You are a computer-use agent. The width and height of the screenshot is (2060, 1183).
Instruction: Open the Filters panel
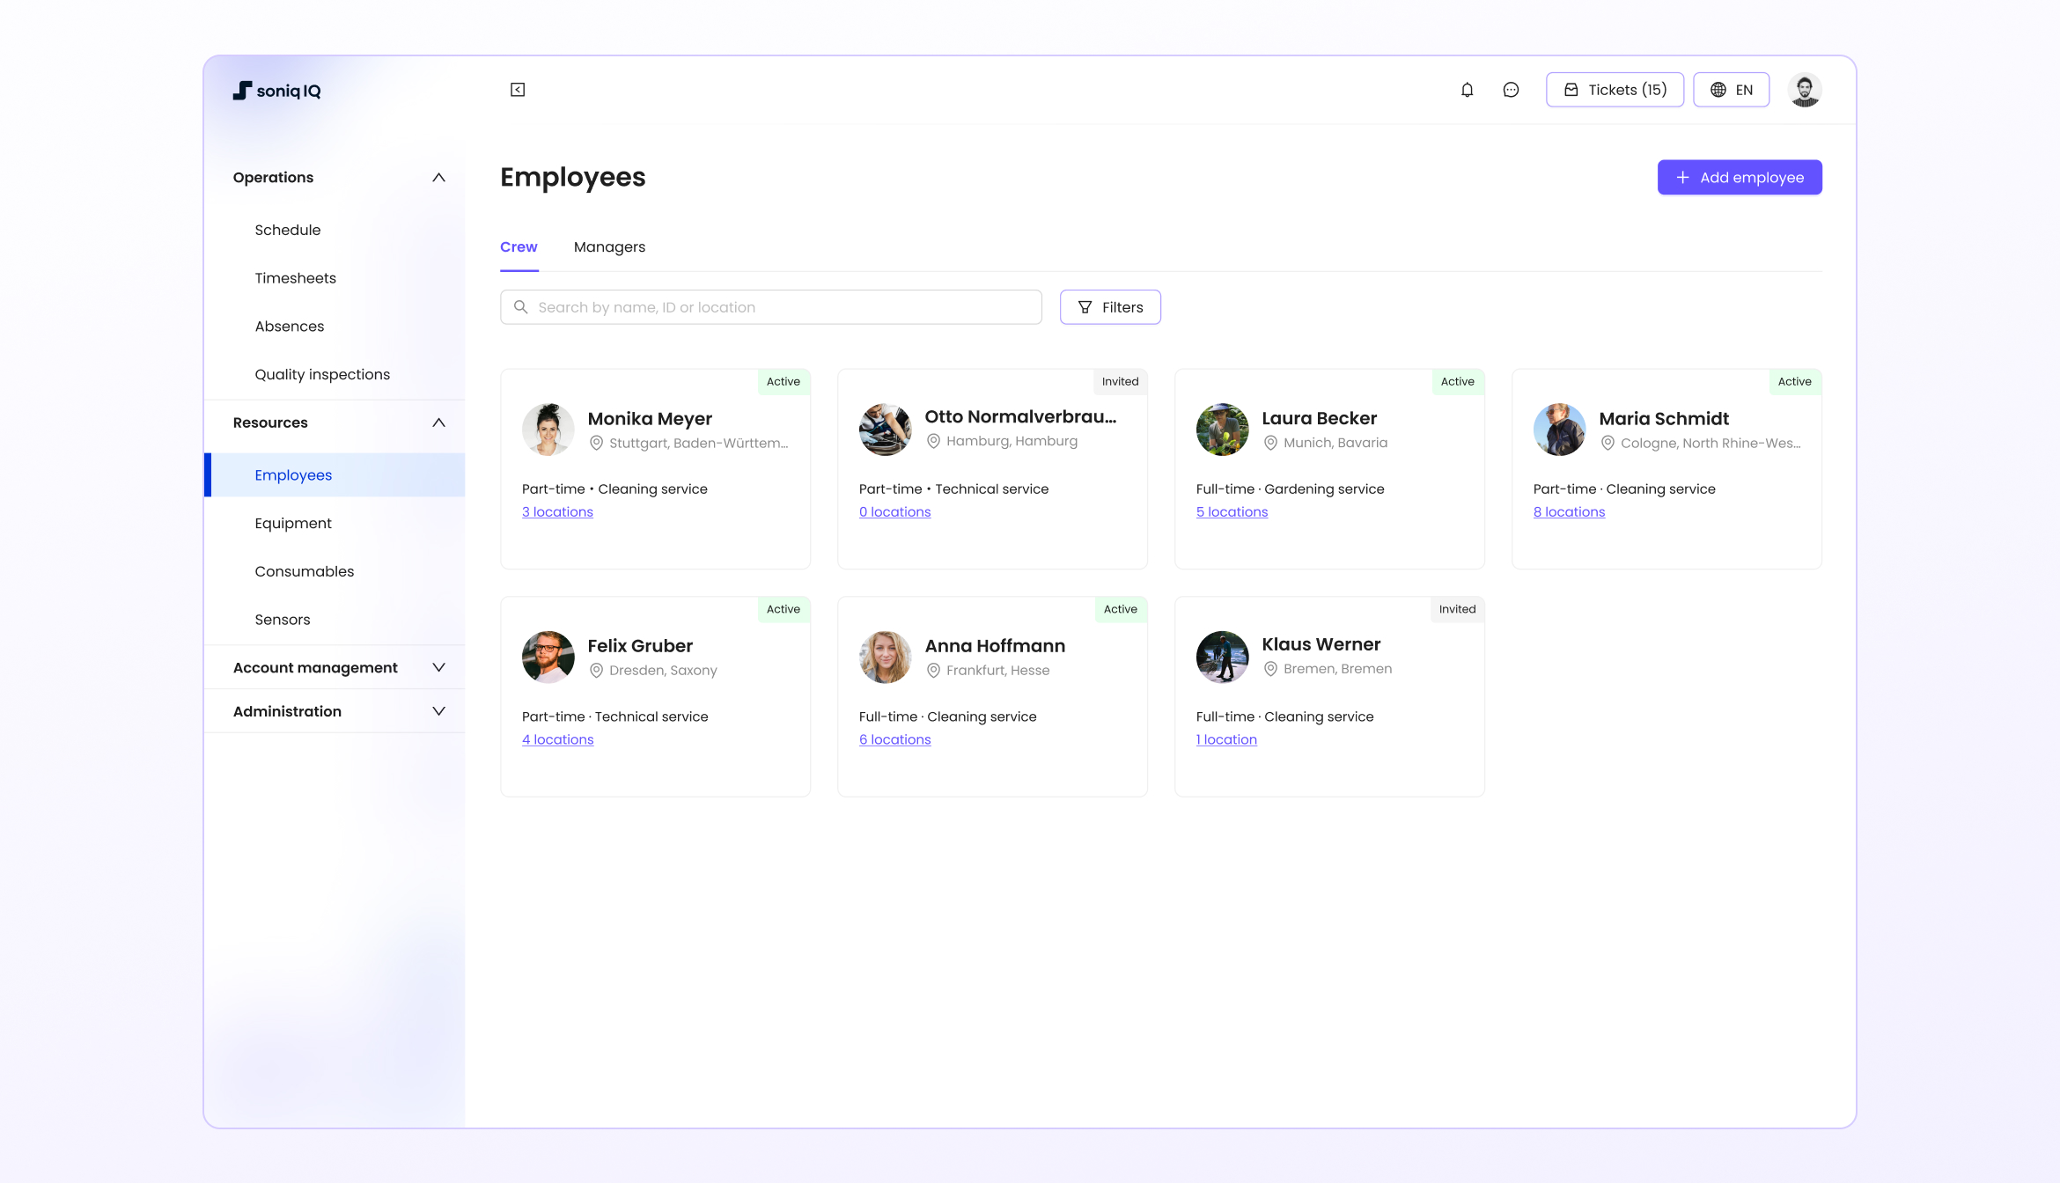[1110, 306]
